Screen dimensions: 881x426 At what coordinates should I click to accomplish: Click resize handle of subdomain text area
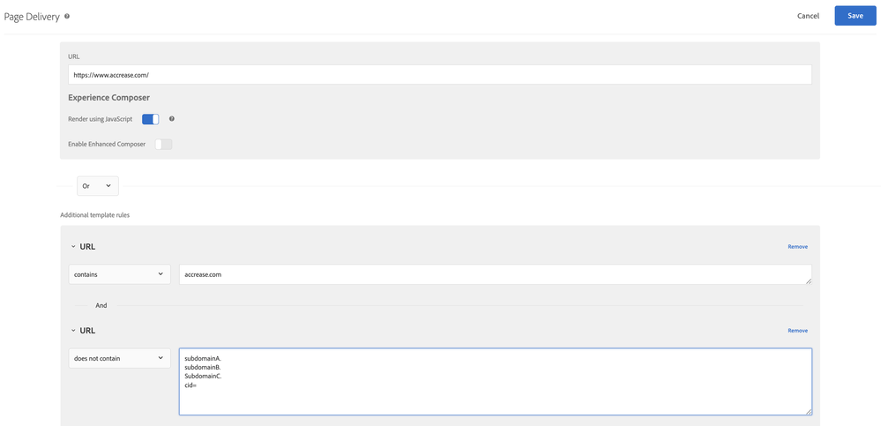pos(808,411)
